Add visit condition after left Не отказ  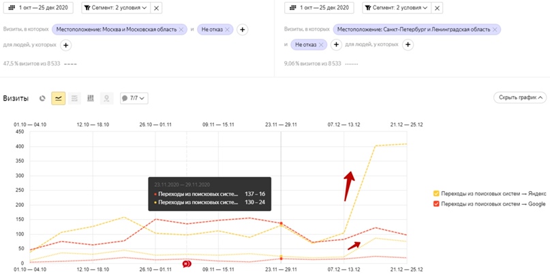tap(242, 30)
